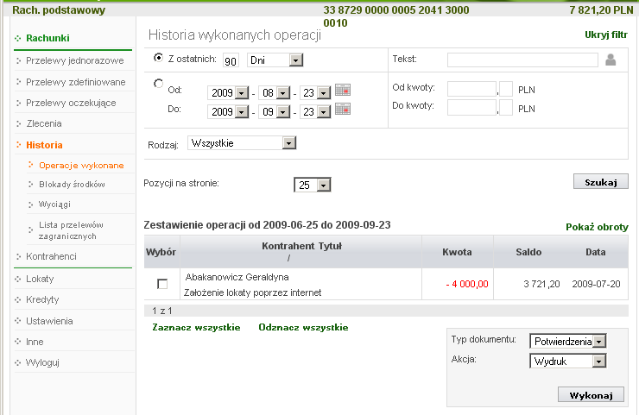The width and height of the screenshot is (639, 415).
Task: Open calendar picker for Do date
Action: click(x=343, y=110)
